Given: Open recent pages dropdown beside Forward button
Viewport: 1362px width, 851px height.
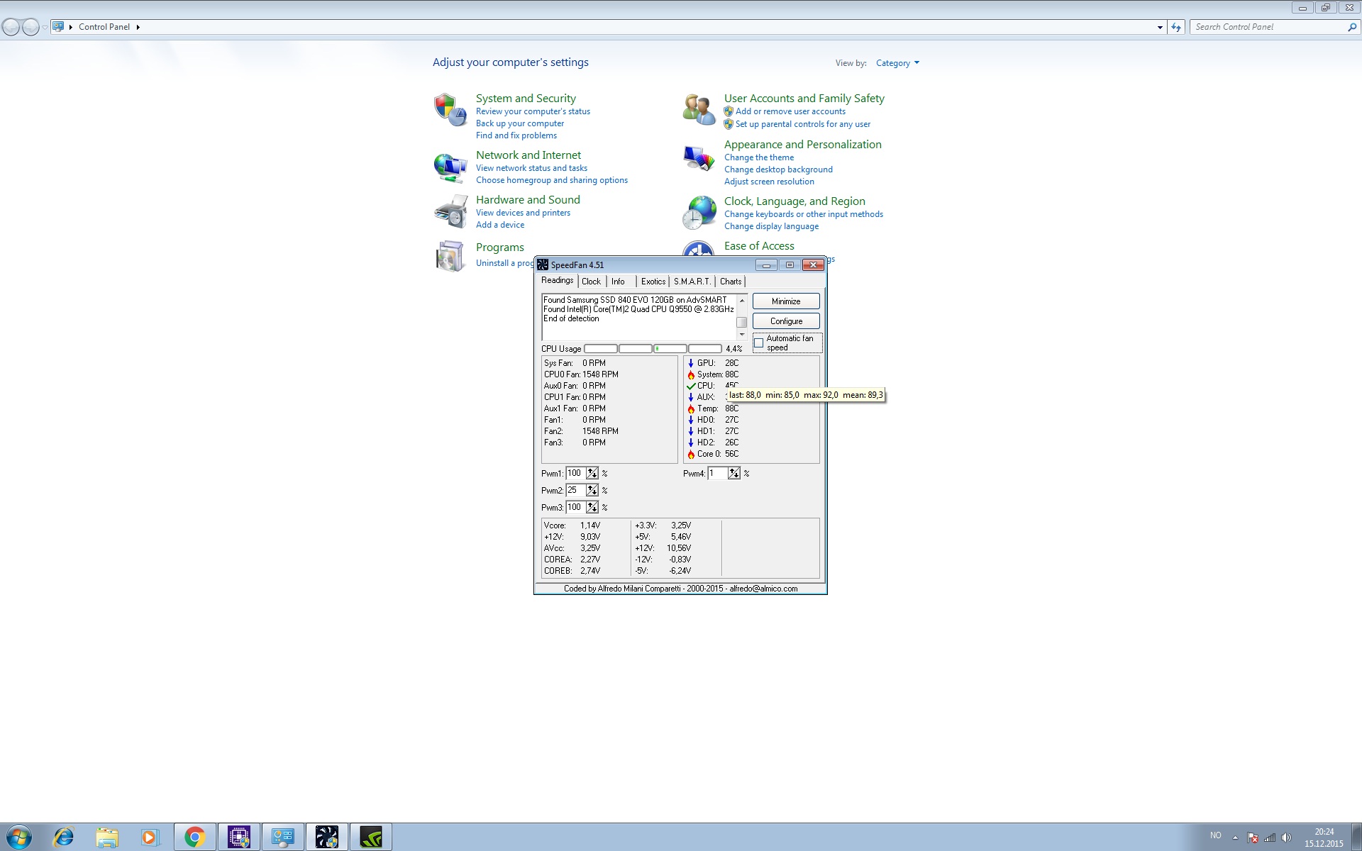Looking at the screenshot, I should 45,27.
